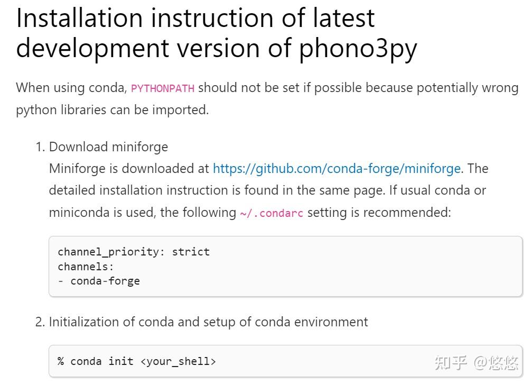Click the ~/.condarc inline code text

click(272, 214)
